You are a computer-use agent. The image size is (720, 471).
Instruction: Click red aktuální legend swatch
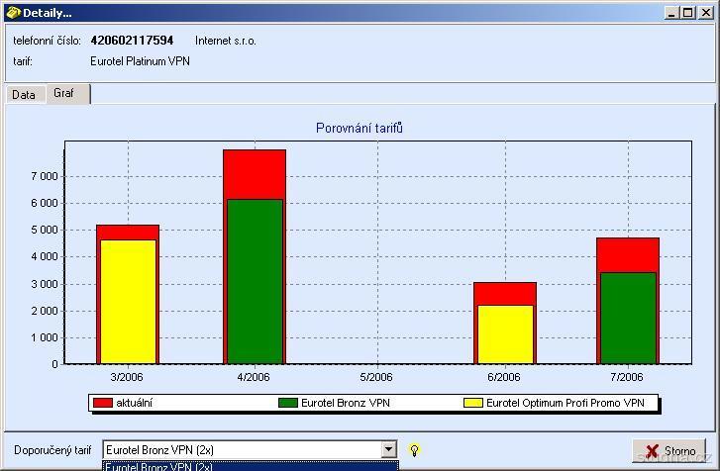click(103, 403)
